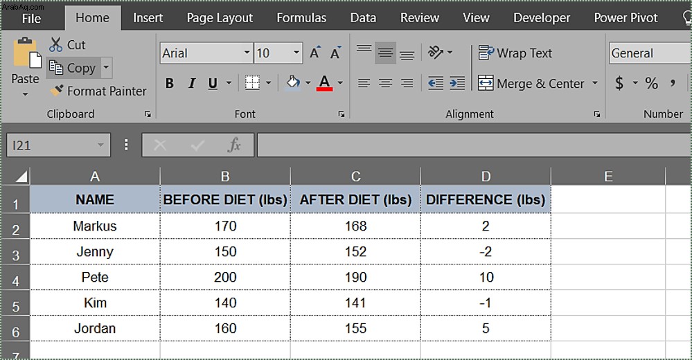The height and width of the screenshot is (360, 692).
Task: Click the Increase Indent icon
Action: click(x=457, y=83)
